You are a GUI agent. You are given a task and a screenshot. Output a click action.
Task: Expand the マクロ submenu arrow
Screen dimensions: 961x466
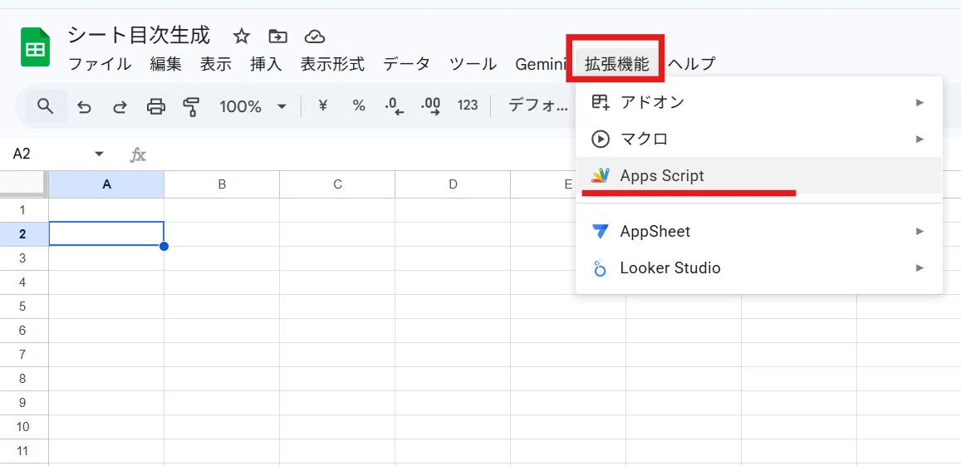click(919, 140)
